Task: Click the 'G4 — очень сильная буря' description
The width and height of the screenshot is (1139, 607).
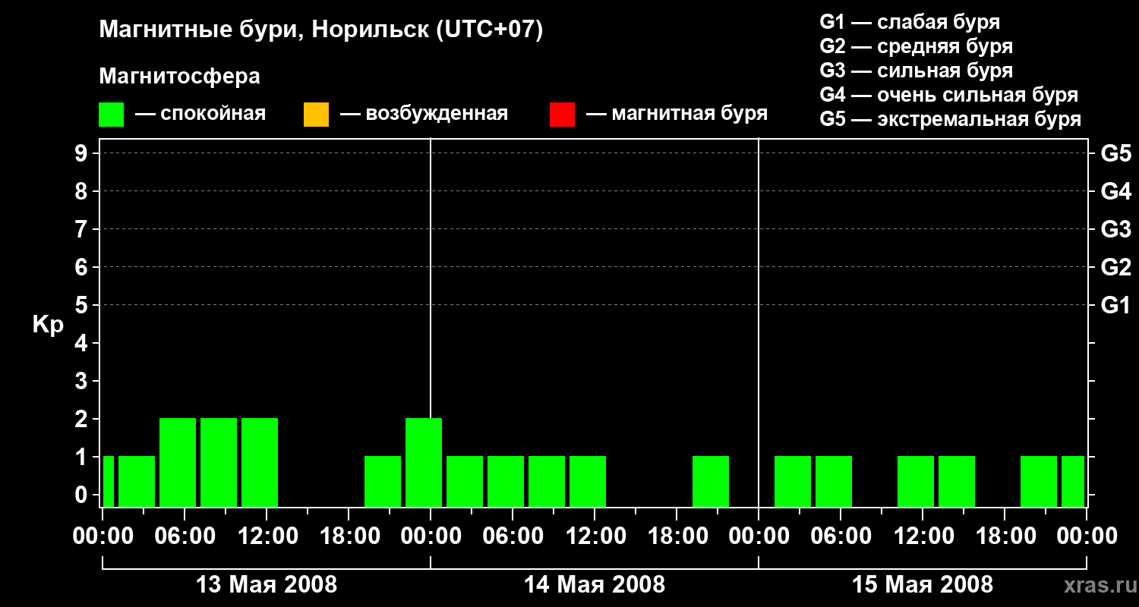Action: pos(949,95)
